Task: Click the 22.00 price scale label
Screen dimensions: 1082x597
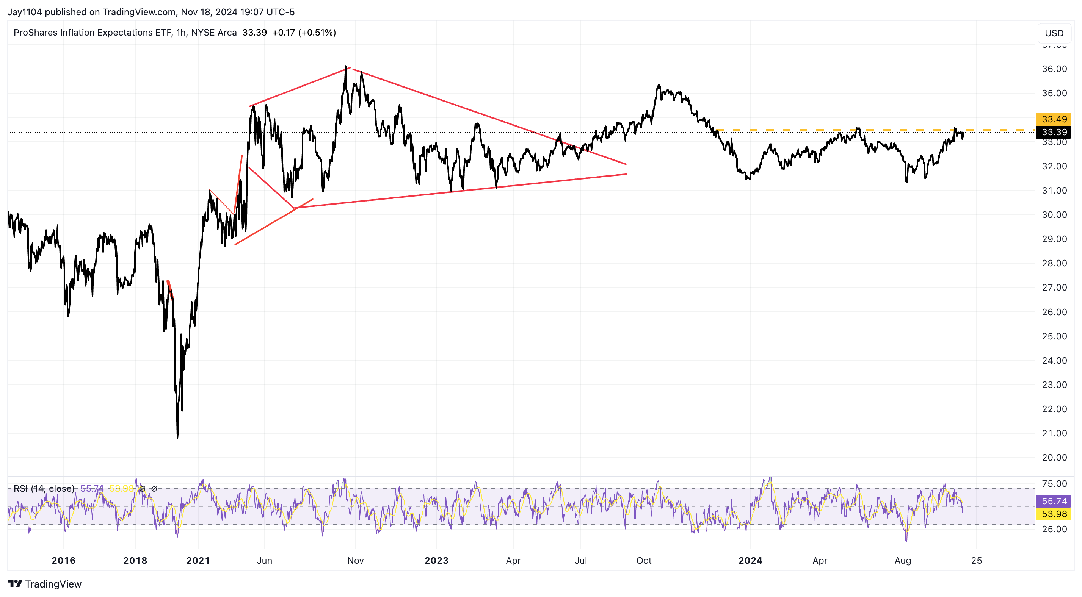Action: coord(1054,409)
